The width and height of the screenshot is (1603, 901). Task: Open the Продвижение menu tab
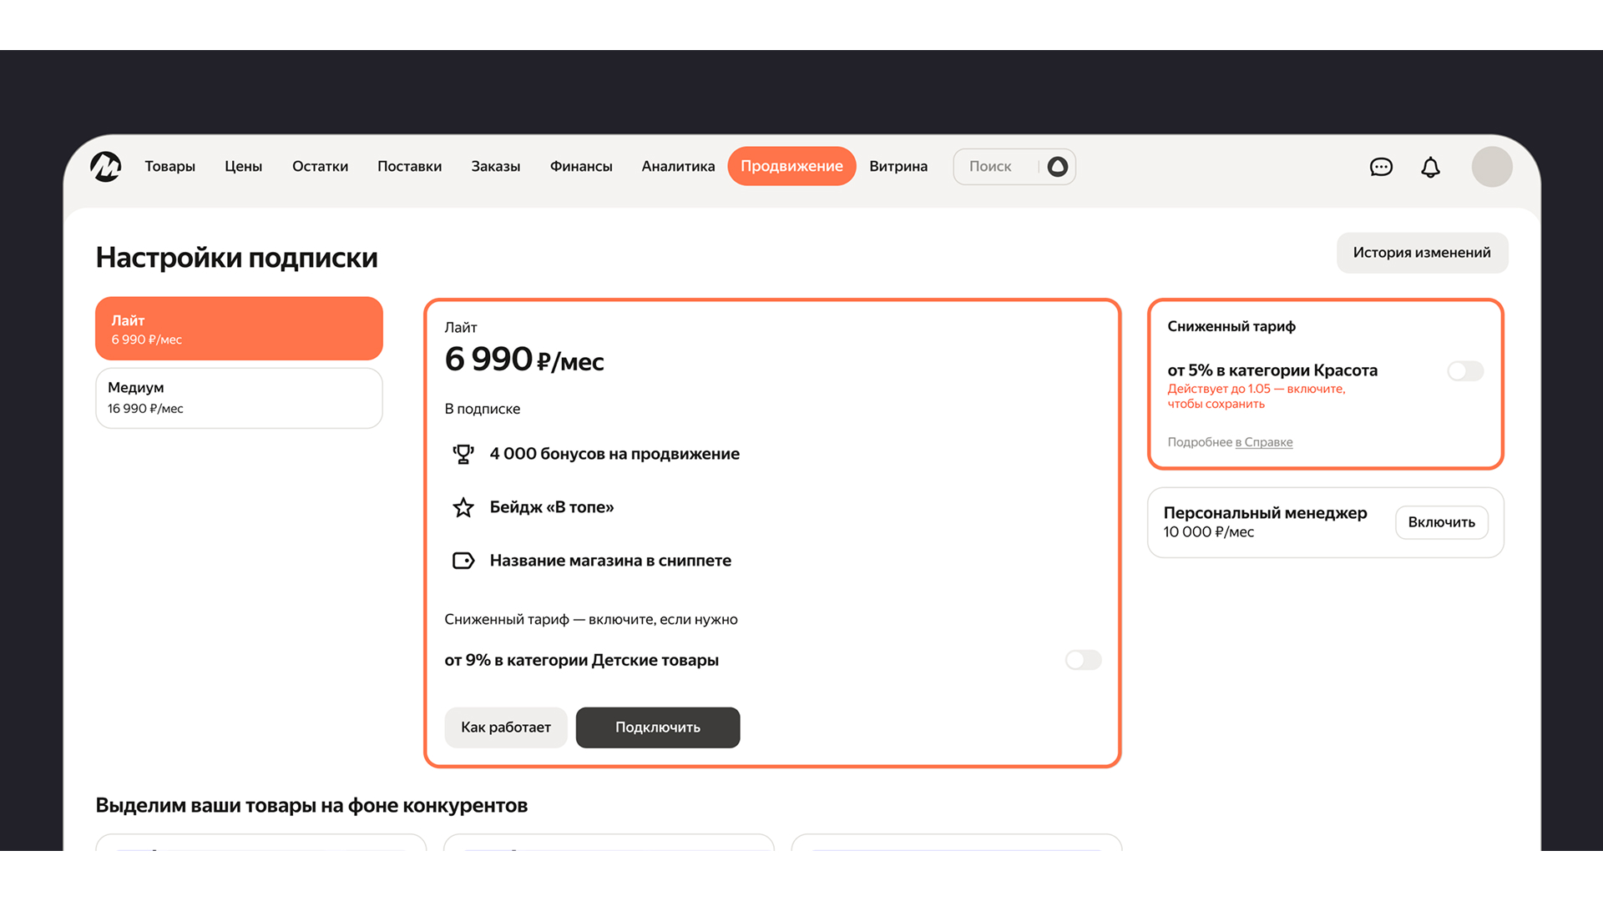tap(791, 166)
